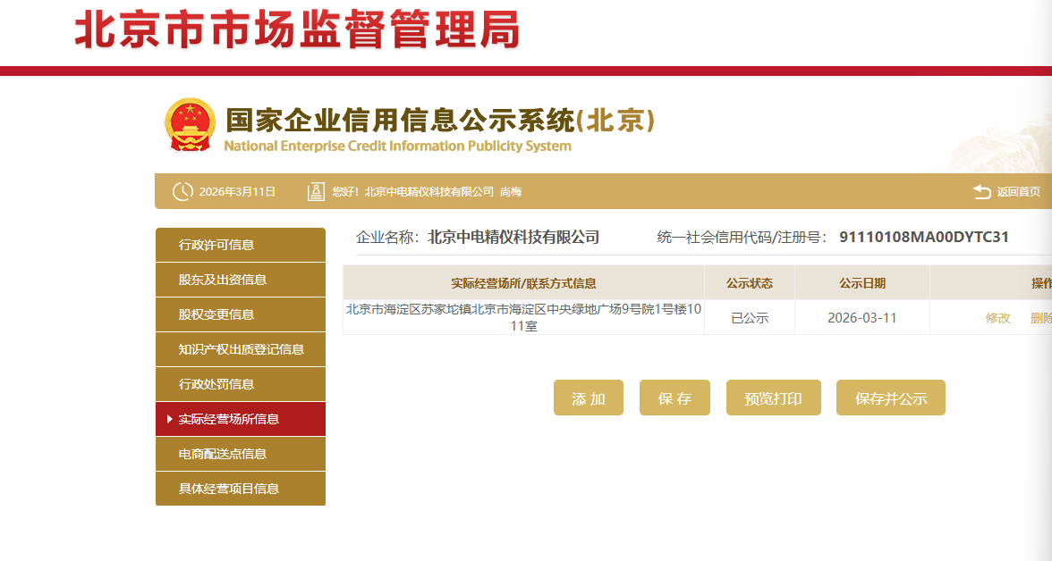Click the 2026-03-11 date cell
This screenshot has height=561, width=1052.
pyautogui.click(x=862, y=318)
